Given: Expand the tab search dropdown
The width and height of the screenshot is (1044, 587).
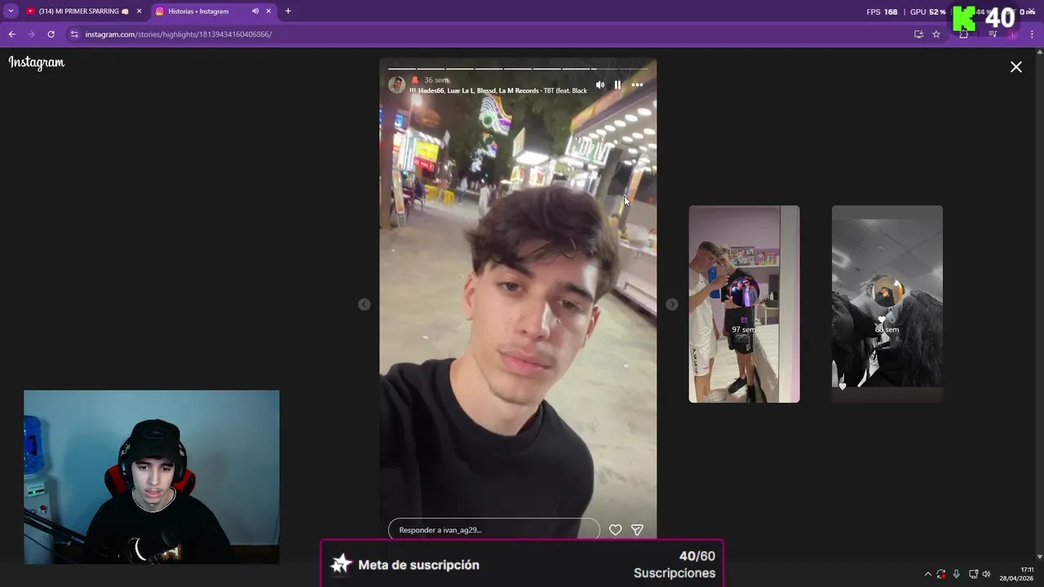Looking at the screenshot, I should pyautogui.click(x=11, y=11).
